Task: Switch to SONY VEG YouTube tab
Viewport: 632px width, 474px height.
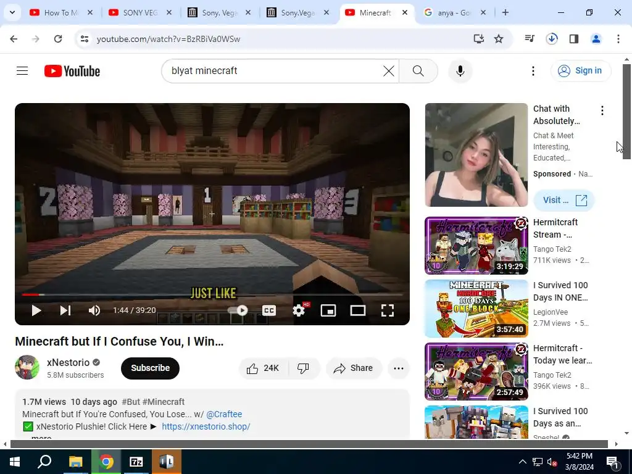Action: [140, 13]
